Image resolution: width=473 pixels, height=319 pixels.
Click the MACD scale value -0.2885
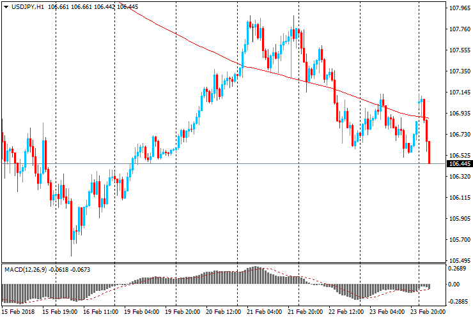pyautogui.click(x=458, y=302)
